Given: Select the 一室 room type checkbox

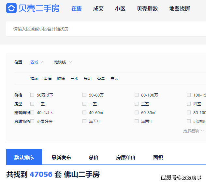Looking at the screenshot, I should [x=32, y=104].
